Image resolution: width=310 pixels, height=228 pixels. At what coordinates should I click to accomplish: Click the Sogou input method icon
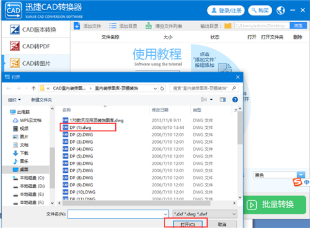click(x=297, y=182)
